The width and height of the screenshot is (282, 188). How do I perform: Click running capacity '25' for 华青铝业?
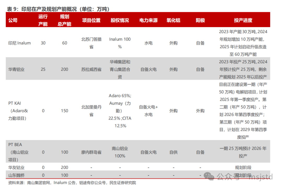(x=43, y=70)
